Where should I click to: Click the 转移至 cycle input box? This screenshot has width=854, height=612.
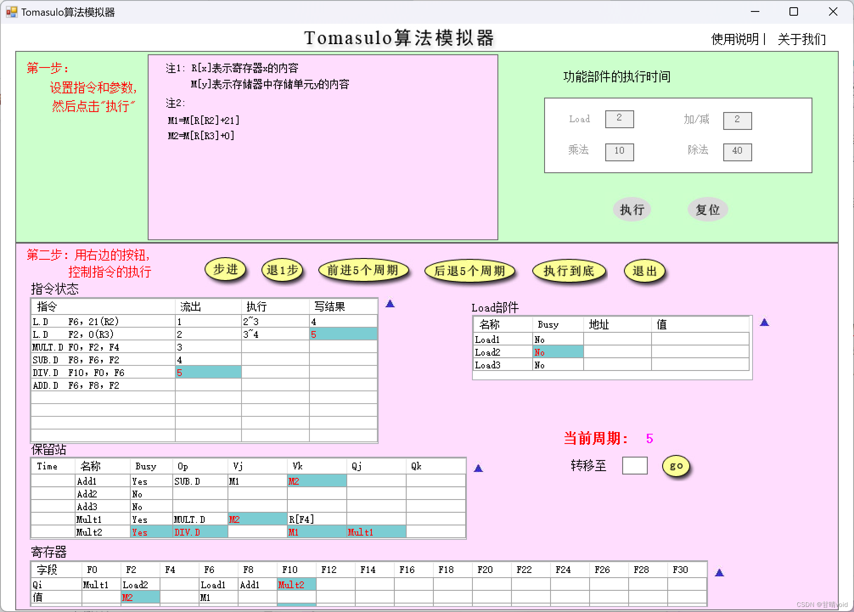pyautogui.click(x=635, y=466)
